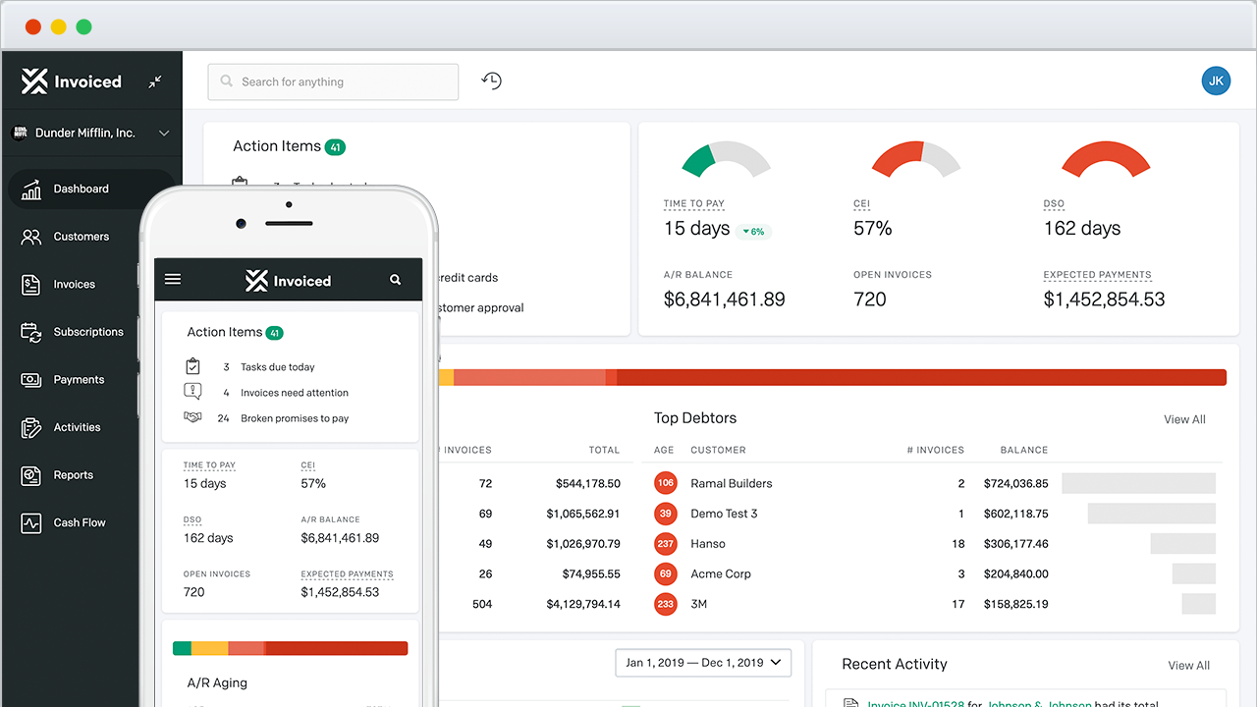Select the Action Items header
1257x707 pixels.
277,145
